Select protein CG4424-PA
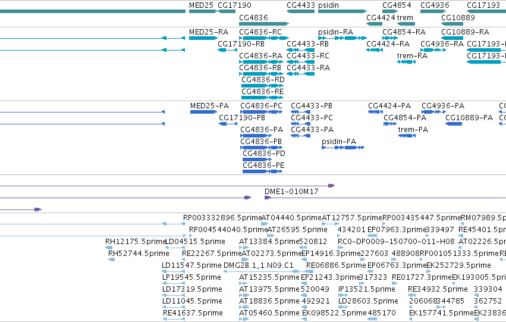The width and height of the screenshot is (506, 322). 389,106
